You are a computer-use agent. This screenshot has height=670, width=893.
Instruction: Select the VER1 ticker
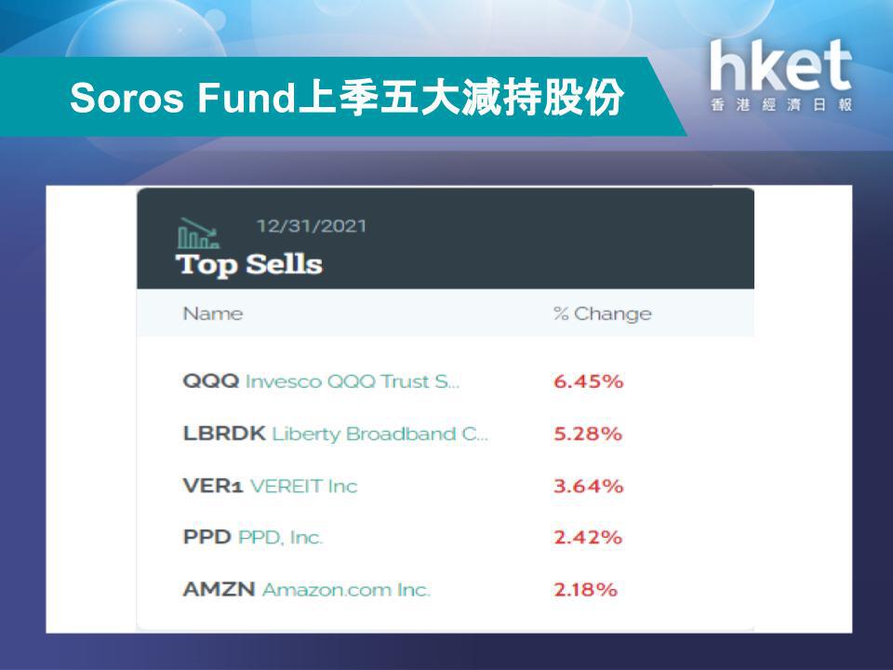tap(213, 486)
